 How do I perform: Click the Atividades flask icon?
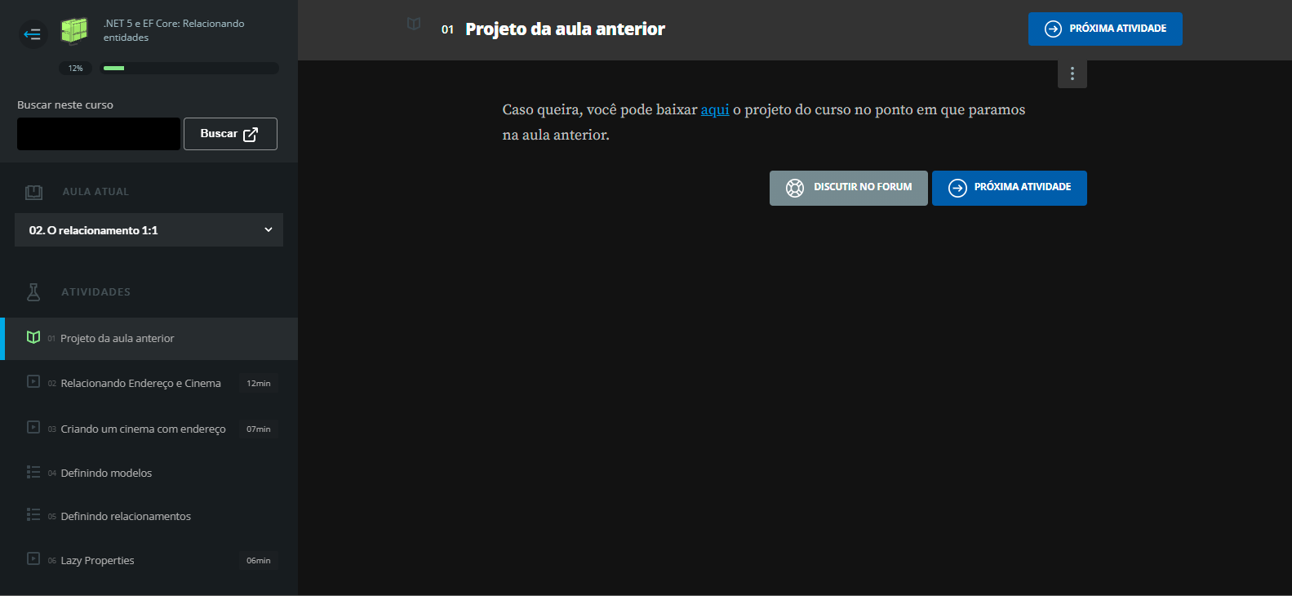33,292
